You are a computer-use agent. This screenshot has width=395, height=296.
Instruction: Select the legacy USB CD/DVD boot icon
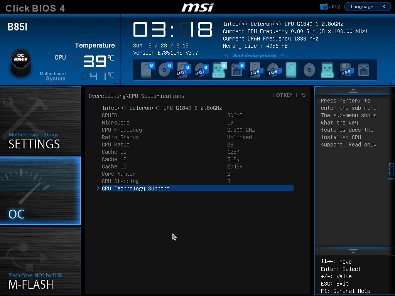[x=274, y=70]
